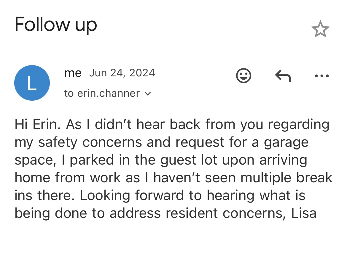
Task: Open the three-dot more options menu
Action: (322, 76)
